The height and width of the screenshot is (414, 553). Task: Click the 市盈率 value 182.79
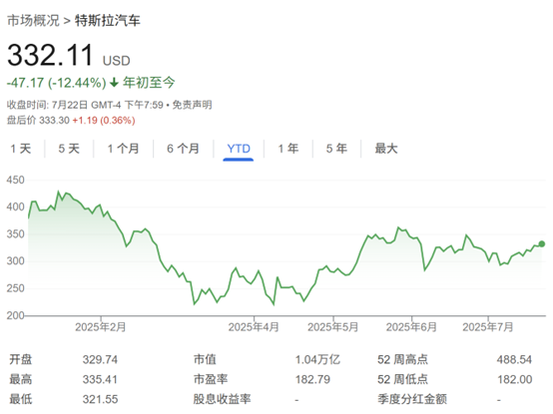[312, 379]
